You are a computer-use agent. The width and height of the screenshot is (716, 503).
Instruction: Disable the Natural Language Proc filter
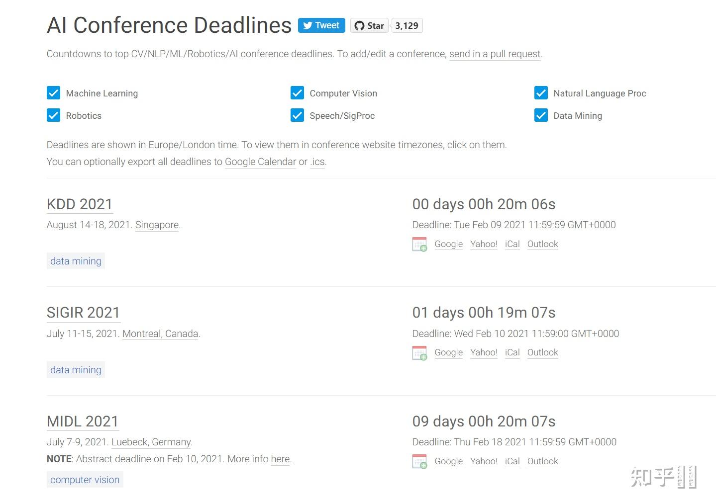[541, 93]
